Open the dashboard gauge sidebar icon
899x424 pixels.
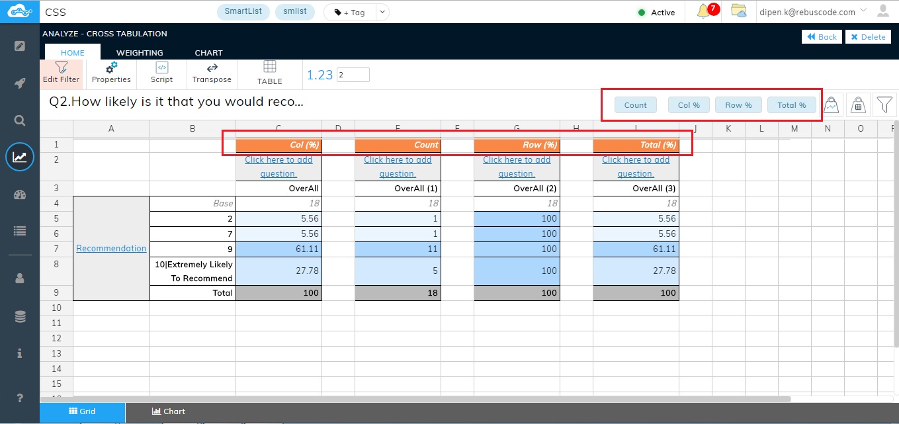20,194
